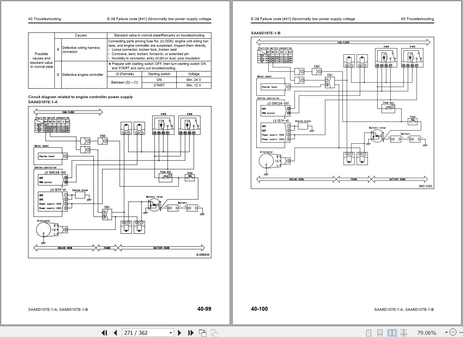463x337 pixels.
Task: Go to the previous page
Action: tap(115, 333)
